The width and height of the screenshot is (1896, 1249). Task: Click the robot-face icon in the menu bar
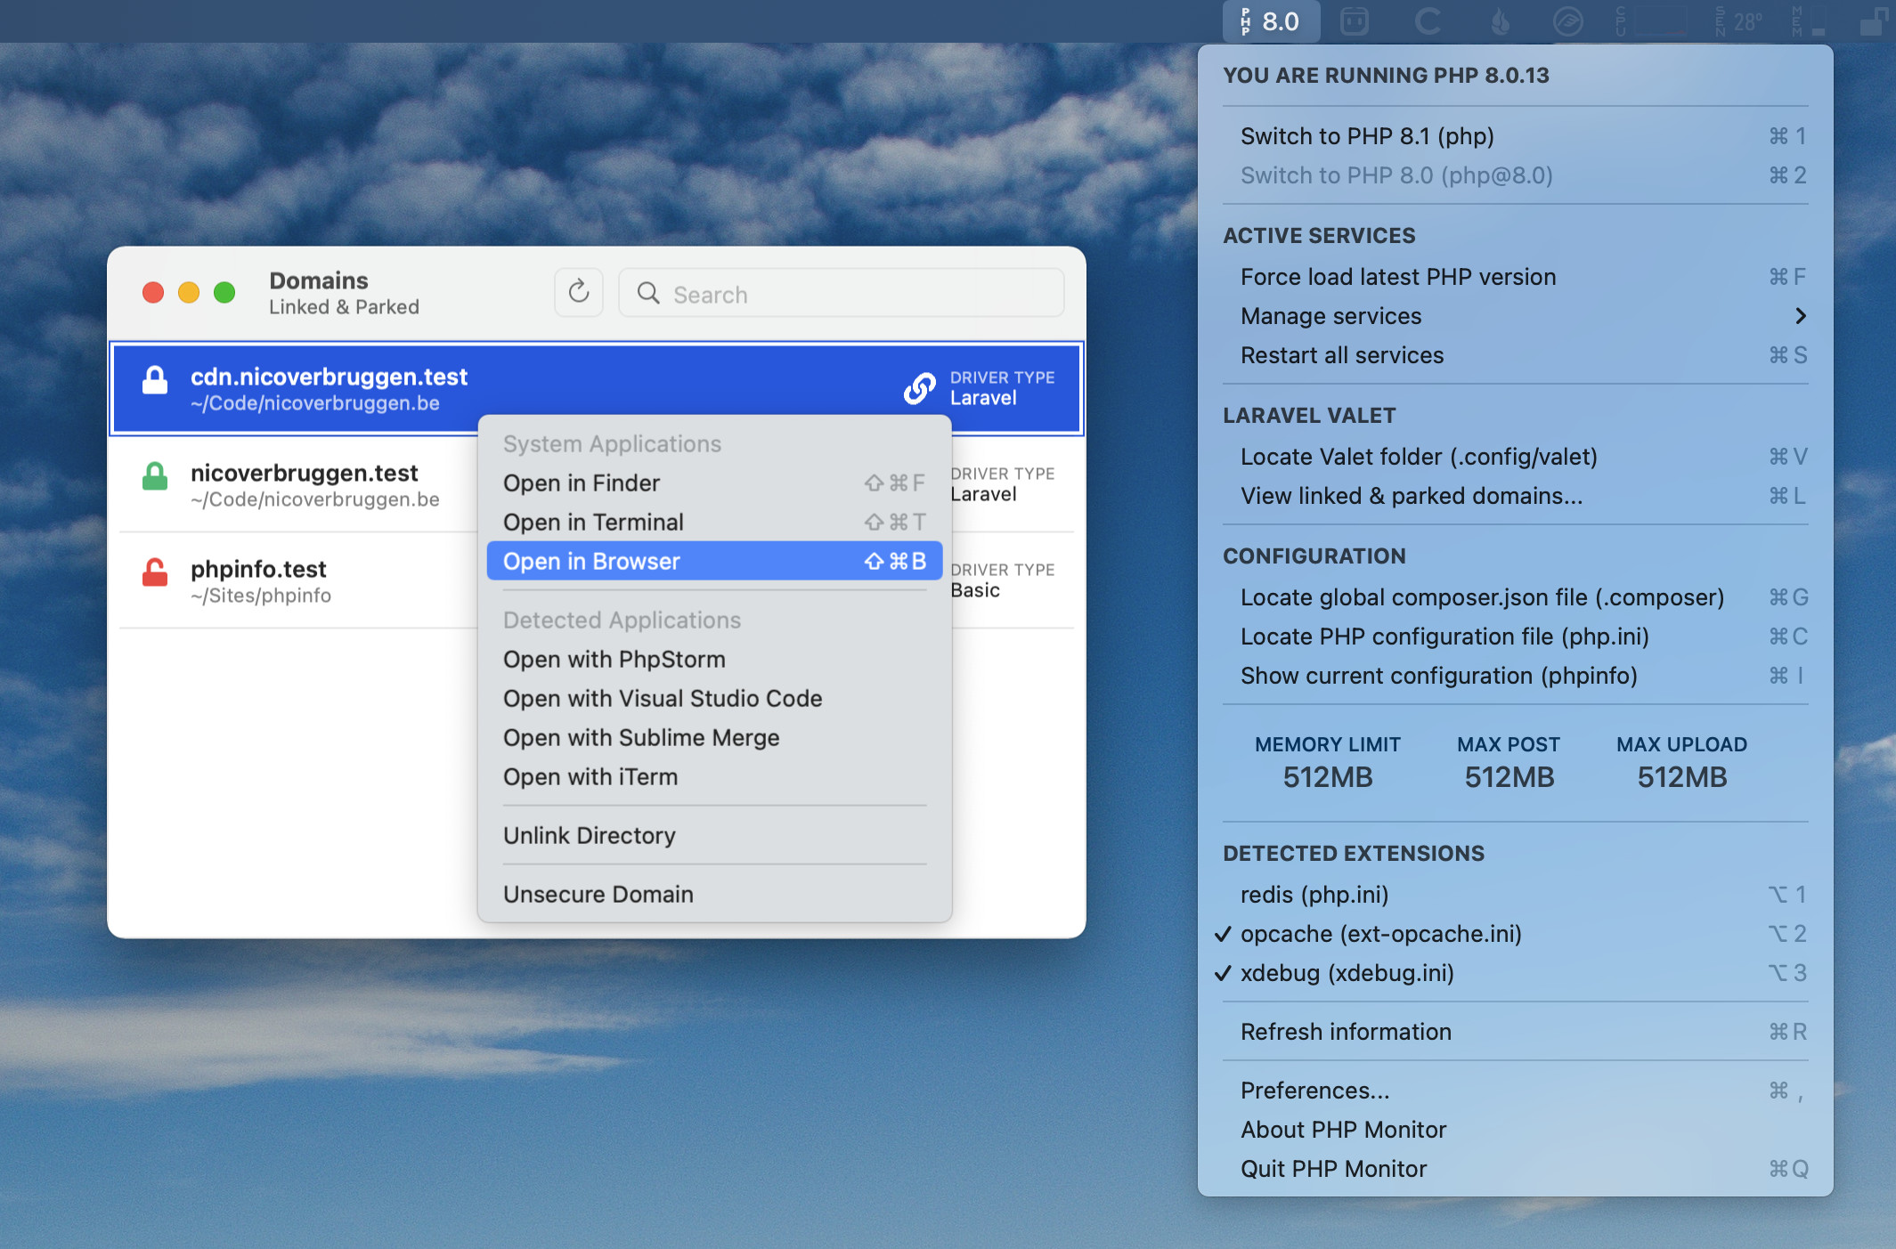pyautogui.click(x=1355, y=21)
